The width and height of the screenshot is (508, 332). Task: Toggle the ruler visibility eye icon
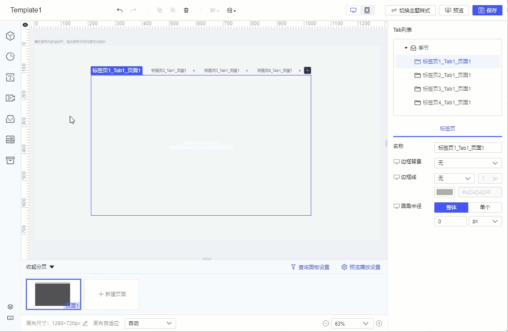25,25
